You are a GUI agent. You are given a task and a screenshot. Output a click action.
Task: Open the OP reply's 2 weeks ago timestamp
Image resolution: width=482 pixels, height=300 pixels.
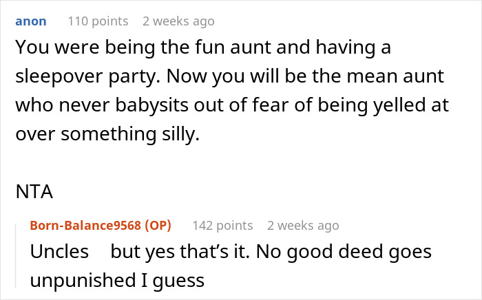(x=303, y=225)
